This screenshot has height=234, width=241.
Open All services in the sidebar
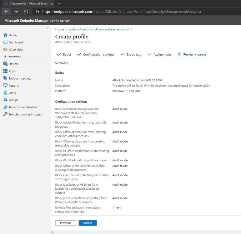point(16,50)
